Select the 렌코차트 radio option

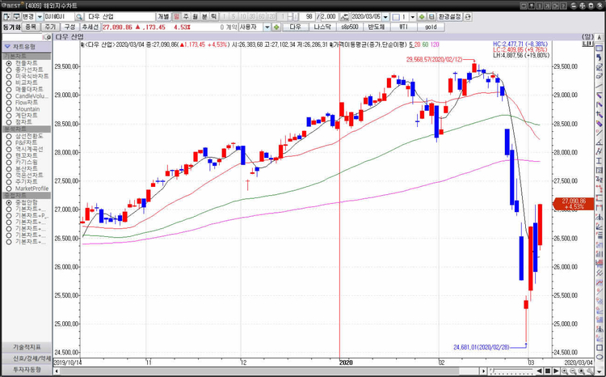pos(9,155)
